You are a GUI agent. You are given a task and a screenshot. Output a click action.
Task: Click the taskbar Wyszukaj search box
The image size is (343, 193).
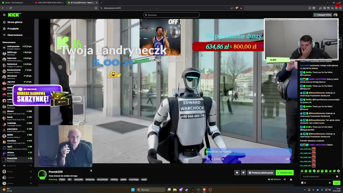(x=151, y=190)
